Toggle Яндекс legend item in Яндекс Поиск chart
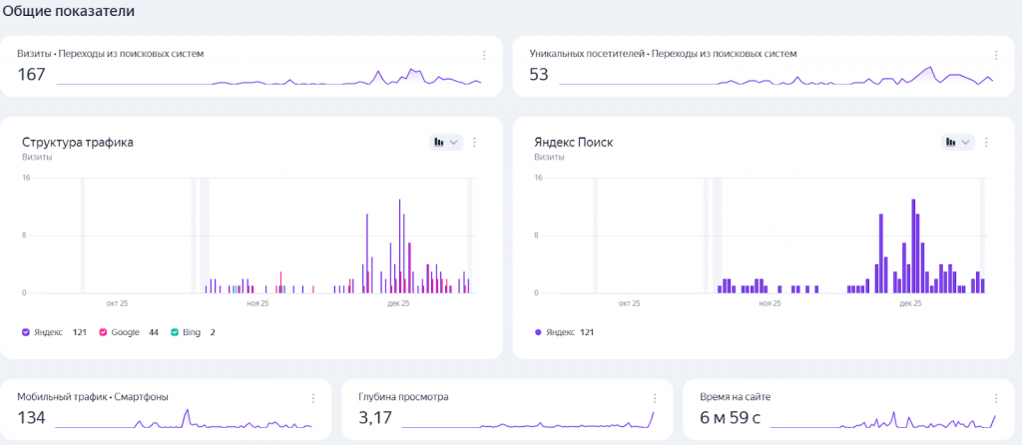The image size is (1022, 445). coord(539,331)
